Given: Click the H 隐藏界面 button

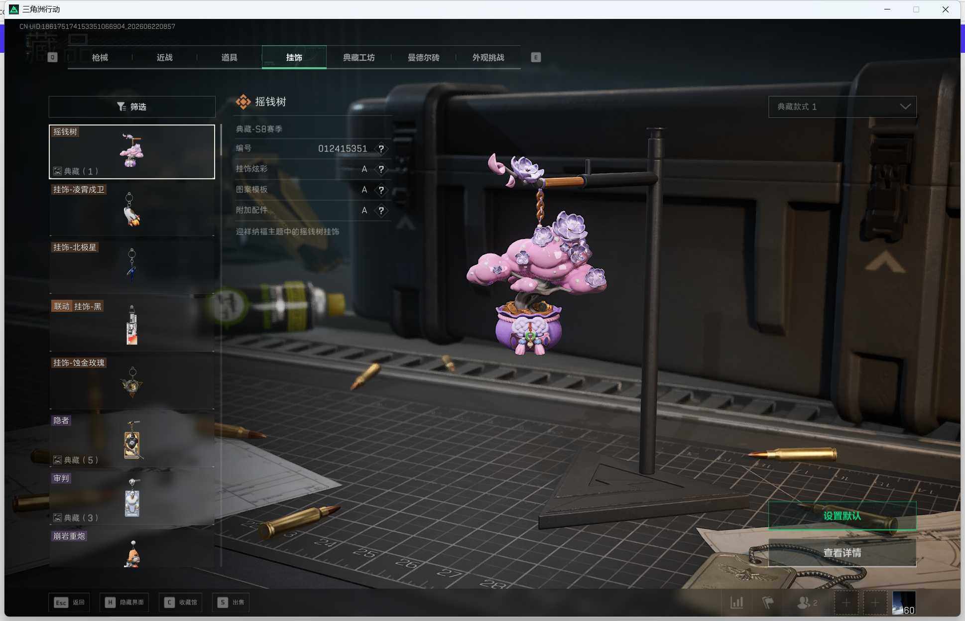Looking at the screenshot, I should [124, 602].
